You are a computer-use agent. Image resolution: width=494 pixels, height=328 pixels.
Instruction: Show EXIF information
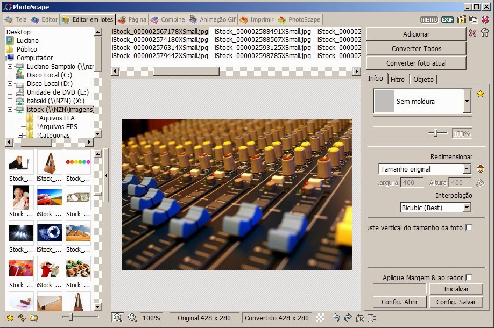[447, 19]
